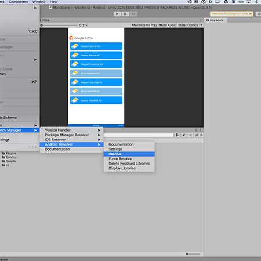Click the Bluetooth icon in macOS menu bar

[x=256, y=2]
